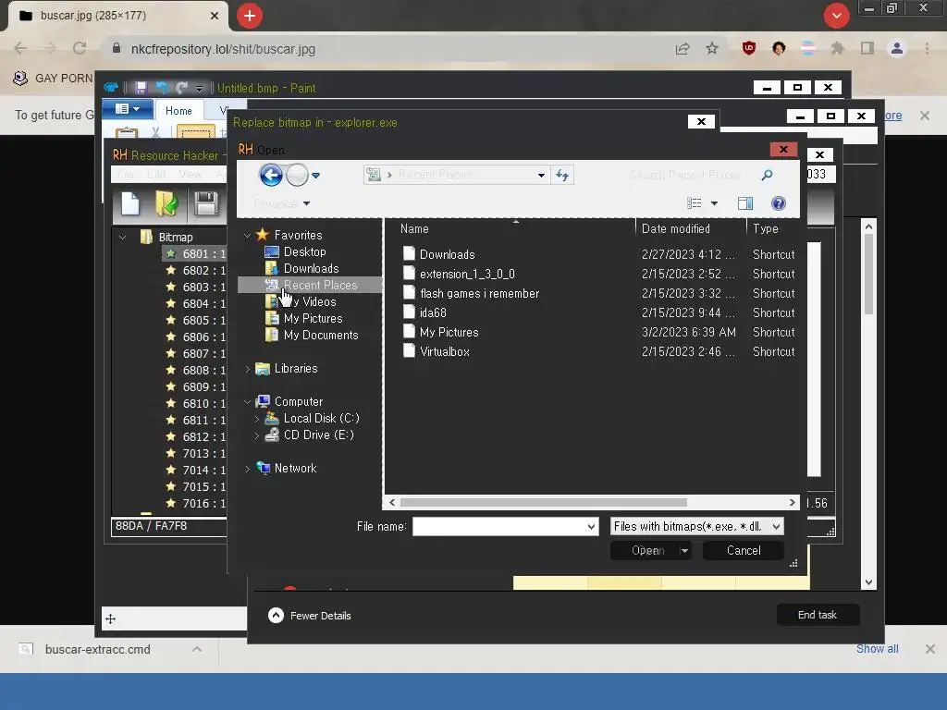
Task: Click the refresh button next to address bar
Action: pos(562,175)
